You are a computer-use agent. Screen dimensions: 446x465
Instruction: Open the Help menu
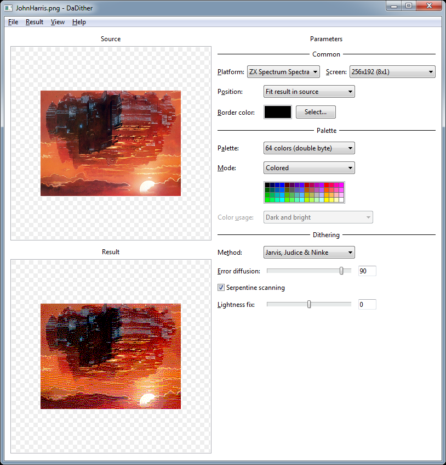point(79,22)
